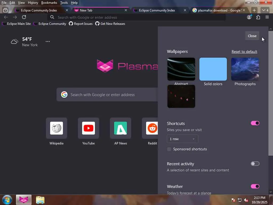
Task: Open the Eclipse Community bookmark
Action: (50, 24)
